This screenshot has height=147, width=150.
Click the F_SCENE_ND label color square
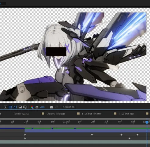[x=115, y=114]
